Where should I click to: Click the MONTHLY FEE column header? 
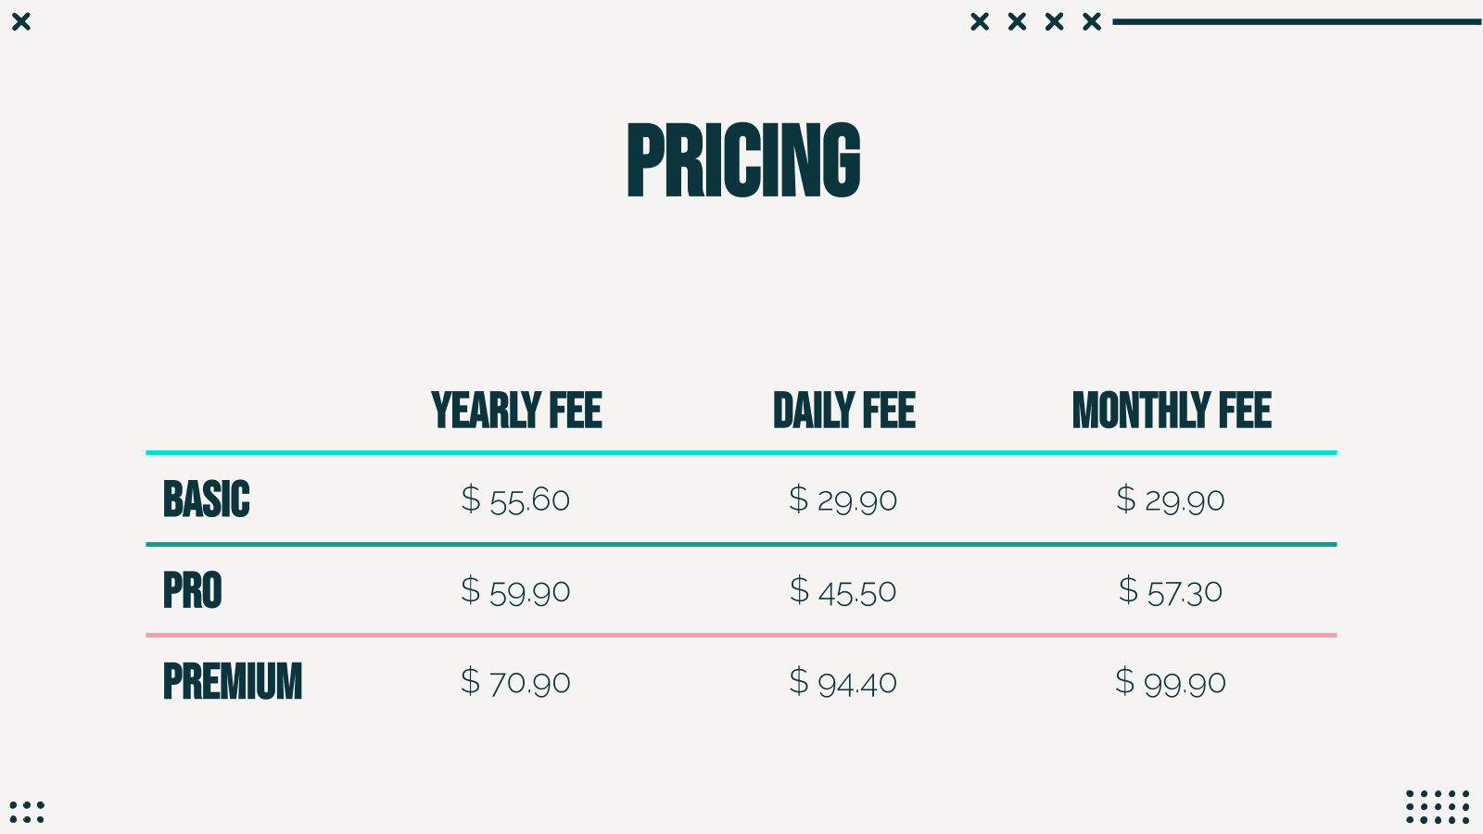coord(1172,411)
